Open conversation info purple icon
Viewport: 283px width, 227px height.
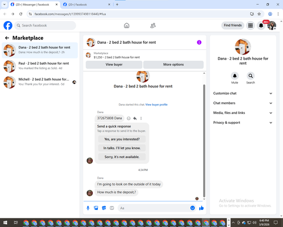(199, 43)
